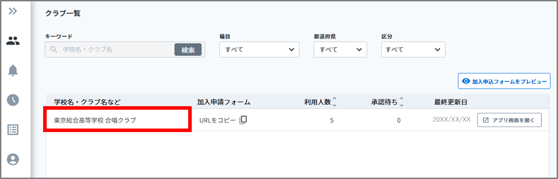Open the list table icon in sidebar
The image size is (558, 179).
13,130
